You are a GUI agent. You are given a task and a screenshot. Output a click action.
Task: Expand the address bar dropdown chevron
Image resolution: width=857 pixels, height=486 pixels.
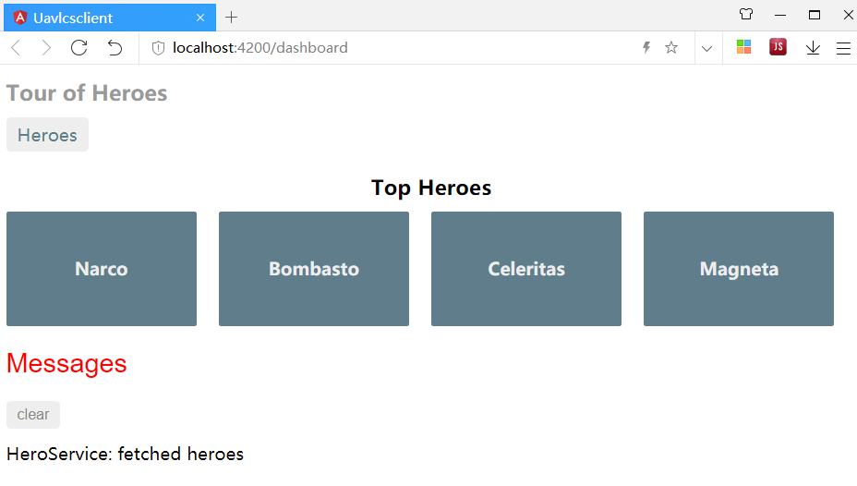click(706, 48)
